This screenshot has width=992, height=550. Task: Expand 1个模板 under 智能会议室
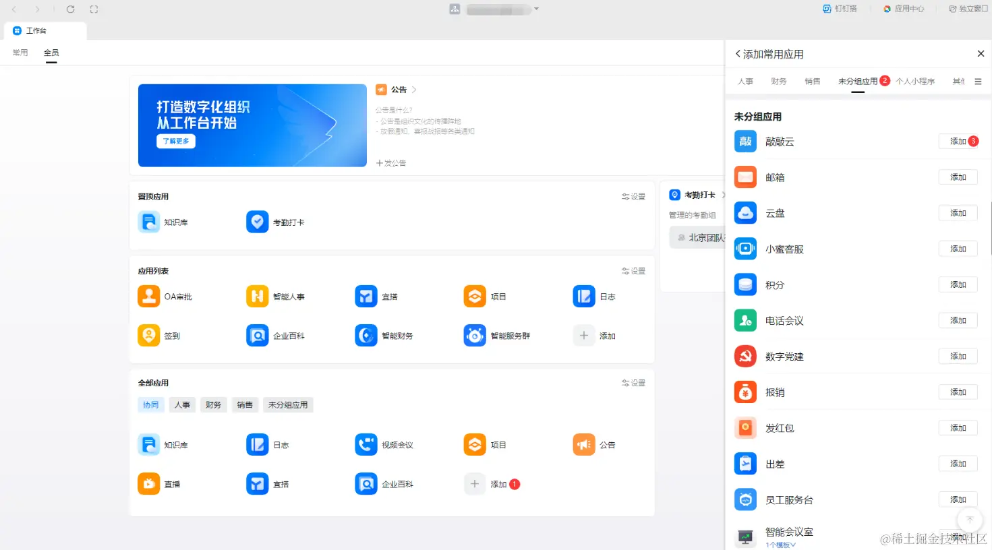click(x=780, y=545)
